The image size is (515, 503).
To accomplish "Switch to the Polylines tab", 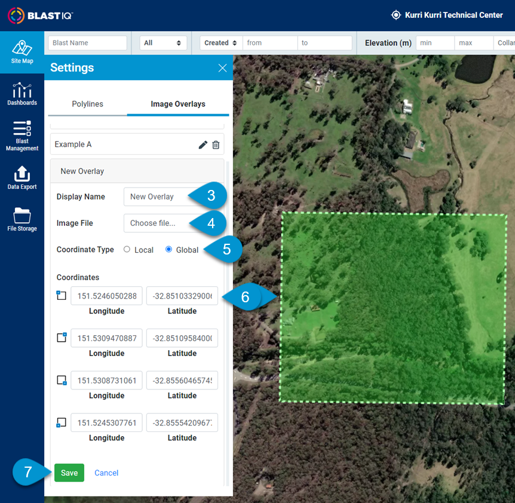I will click(87, 104).
